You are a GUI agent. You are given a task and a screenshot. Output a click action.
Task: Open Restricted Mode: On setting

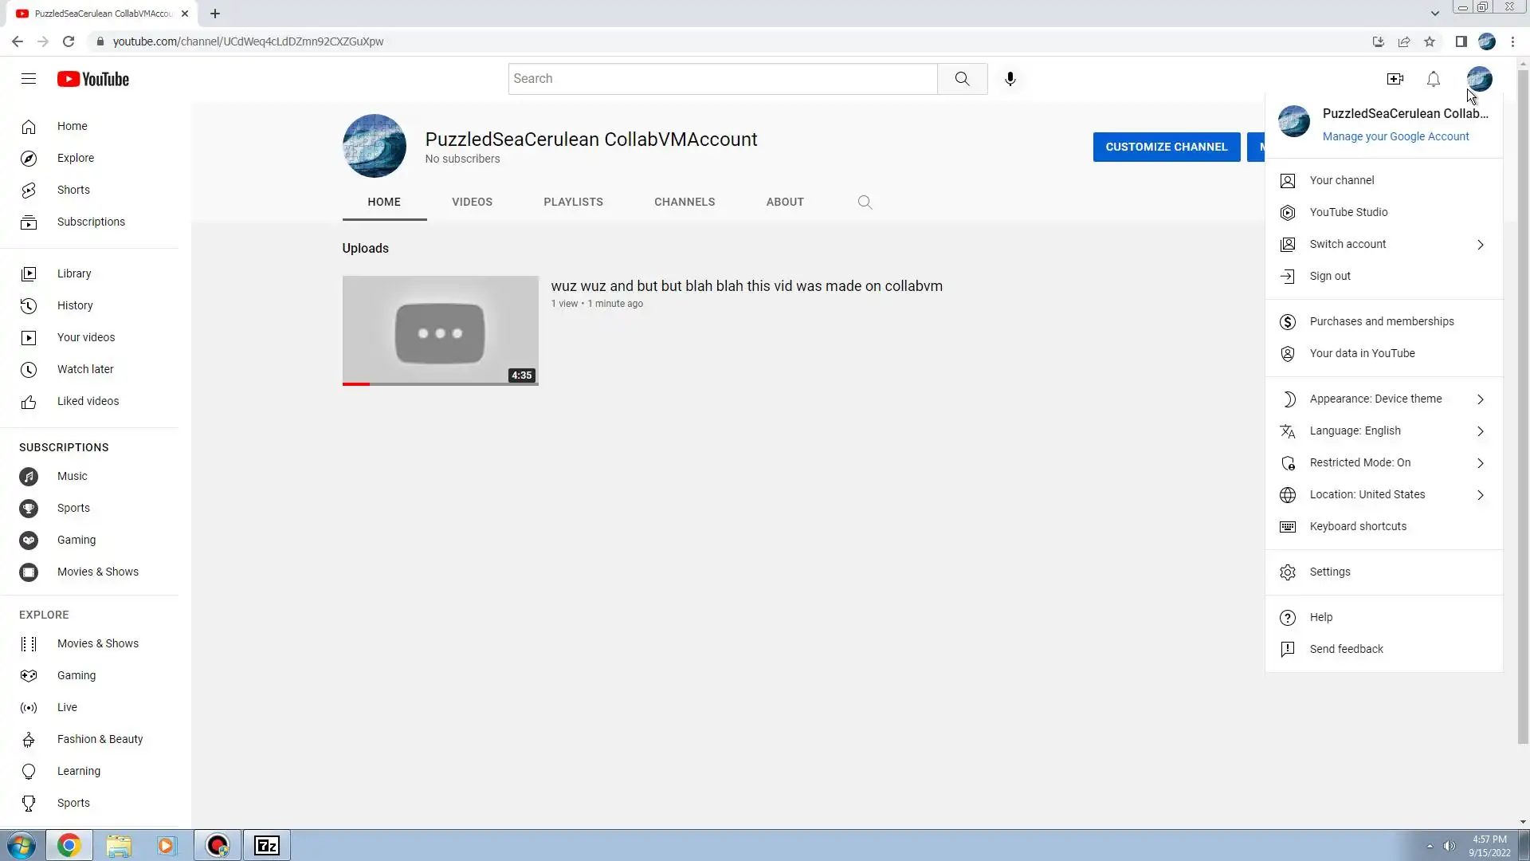click(1359, 462)
